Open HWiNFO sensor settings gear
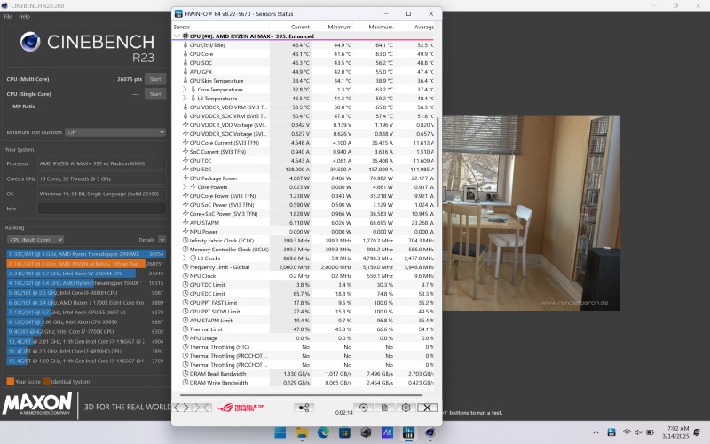The height and width of the screenshot is (444, 710). 406,408
